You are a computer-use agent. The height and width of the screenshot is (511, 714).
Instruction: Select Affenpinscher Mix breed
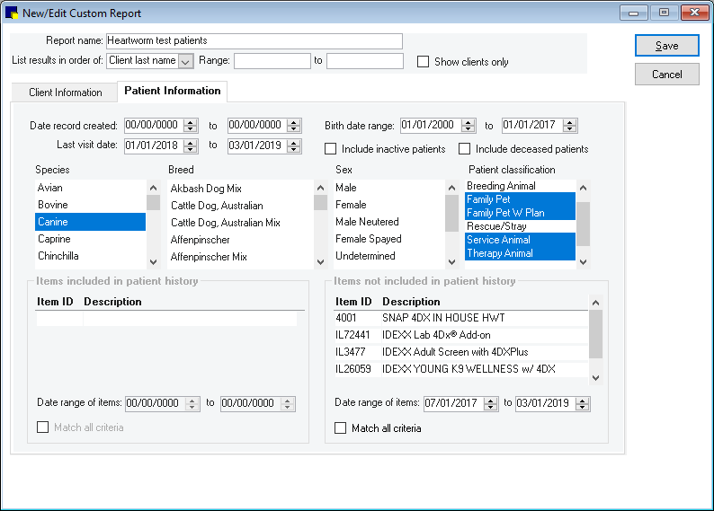click(240, 257)
